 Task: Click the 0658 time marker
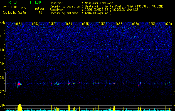click(135, 24)
